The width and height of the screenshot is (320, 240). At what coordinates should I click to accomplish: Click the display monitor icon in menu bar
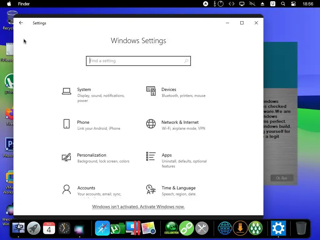click(x=242, y=4)
